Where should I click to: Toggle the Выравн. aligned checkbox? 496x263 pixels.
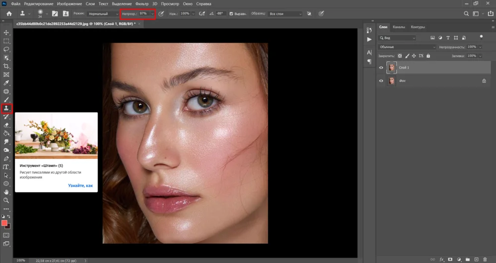coord(231,13)
